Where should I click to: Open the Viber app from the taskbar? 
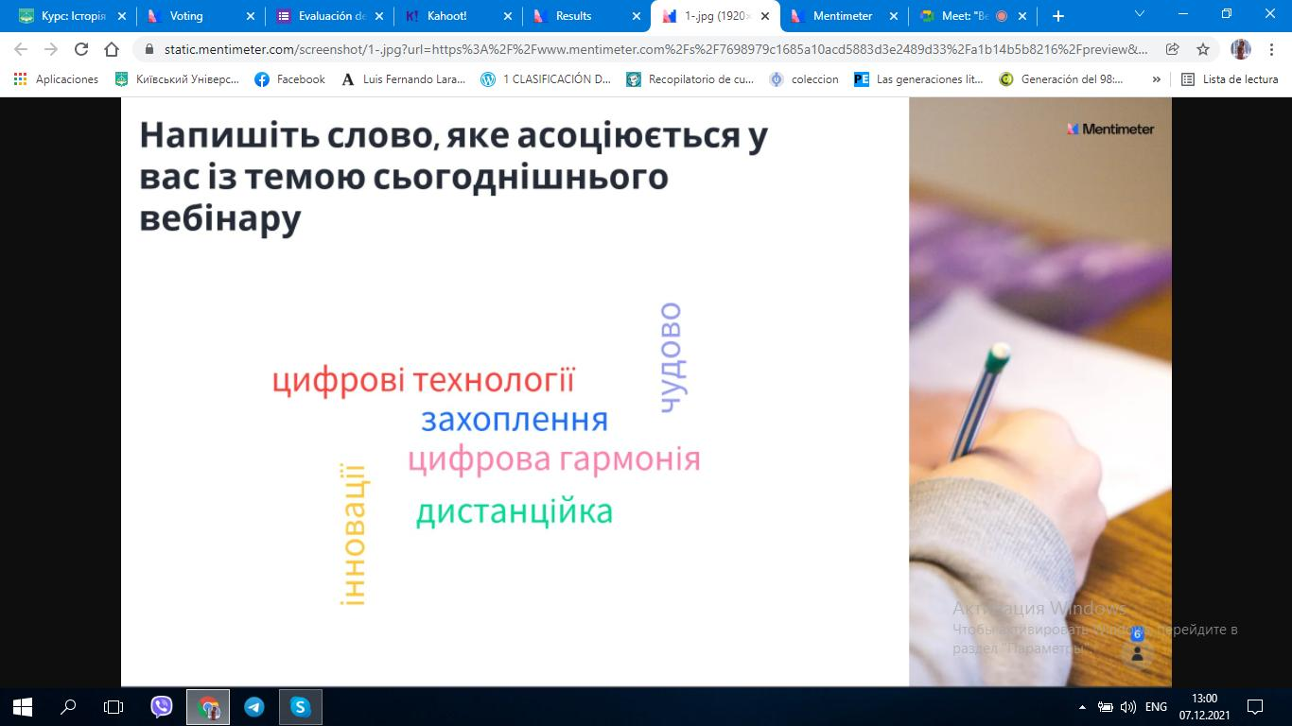click(x=162, y=706)
